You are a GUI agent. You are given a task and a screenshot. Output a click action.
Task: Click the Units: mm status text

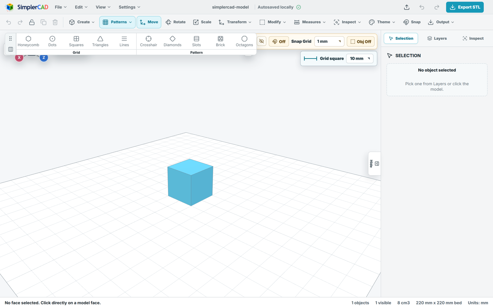(478, 303)
